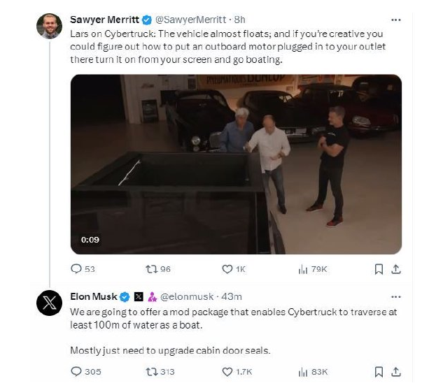This screenshot has height=390, width=436.
Task: Open more options on Elon Musk's reply
Action: point(396,297)
